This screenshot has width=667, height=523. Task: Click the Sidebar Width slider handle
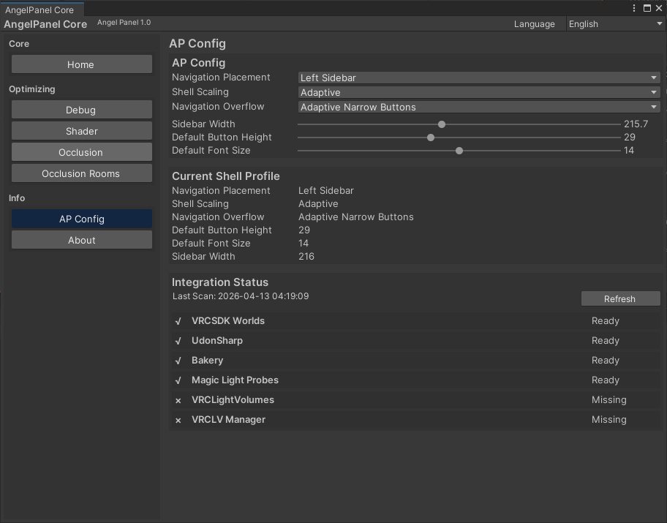click(x=441, y=124)
